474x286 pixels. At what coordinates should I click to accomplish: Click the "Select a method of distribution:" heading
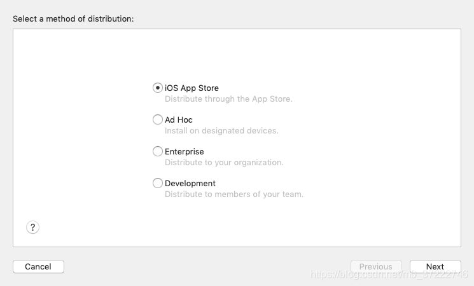click(x=73, y=19)
